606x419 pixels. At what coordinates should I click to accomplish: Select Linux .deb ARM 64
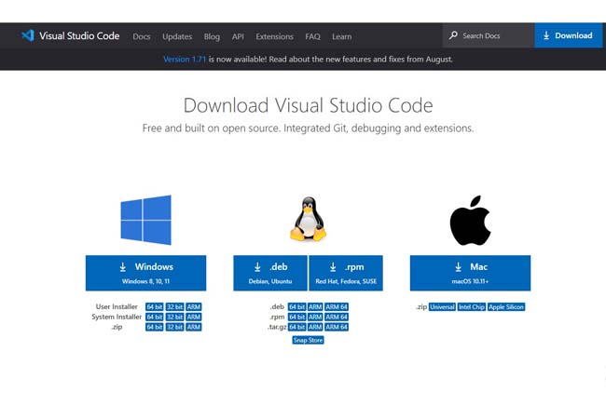(337, 306)
